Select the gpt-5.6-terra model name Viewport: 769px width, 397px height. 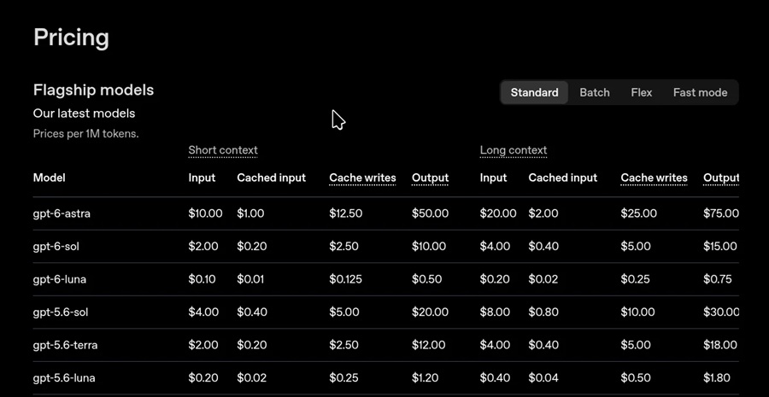[x=65, y=345]
